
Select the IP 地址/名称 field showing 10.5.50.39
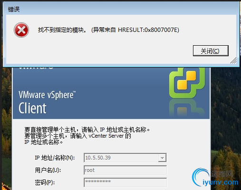coord(125,158)
